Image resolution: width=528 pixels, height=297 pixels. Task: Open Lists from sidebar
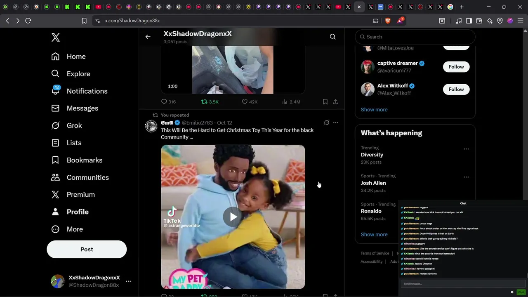pyautogui.click(x=66, y=143)
